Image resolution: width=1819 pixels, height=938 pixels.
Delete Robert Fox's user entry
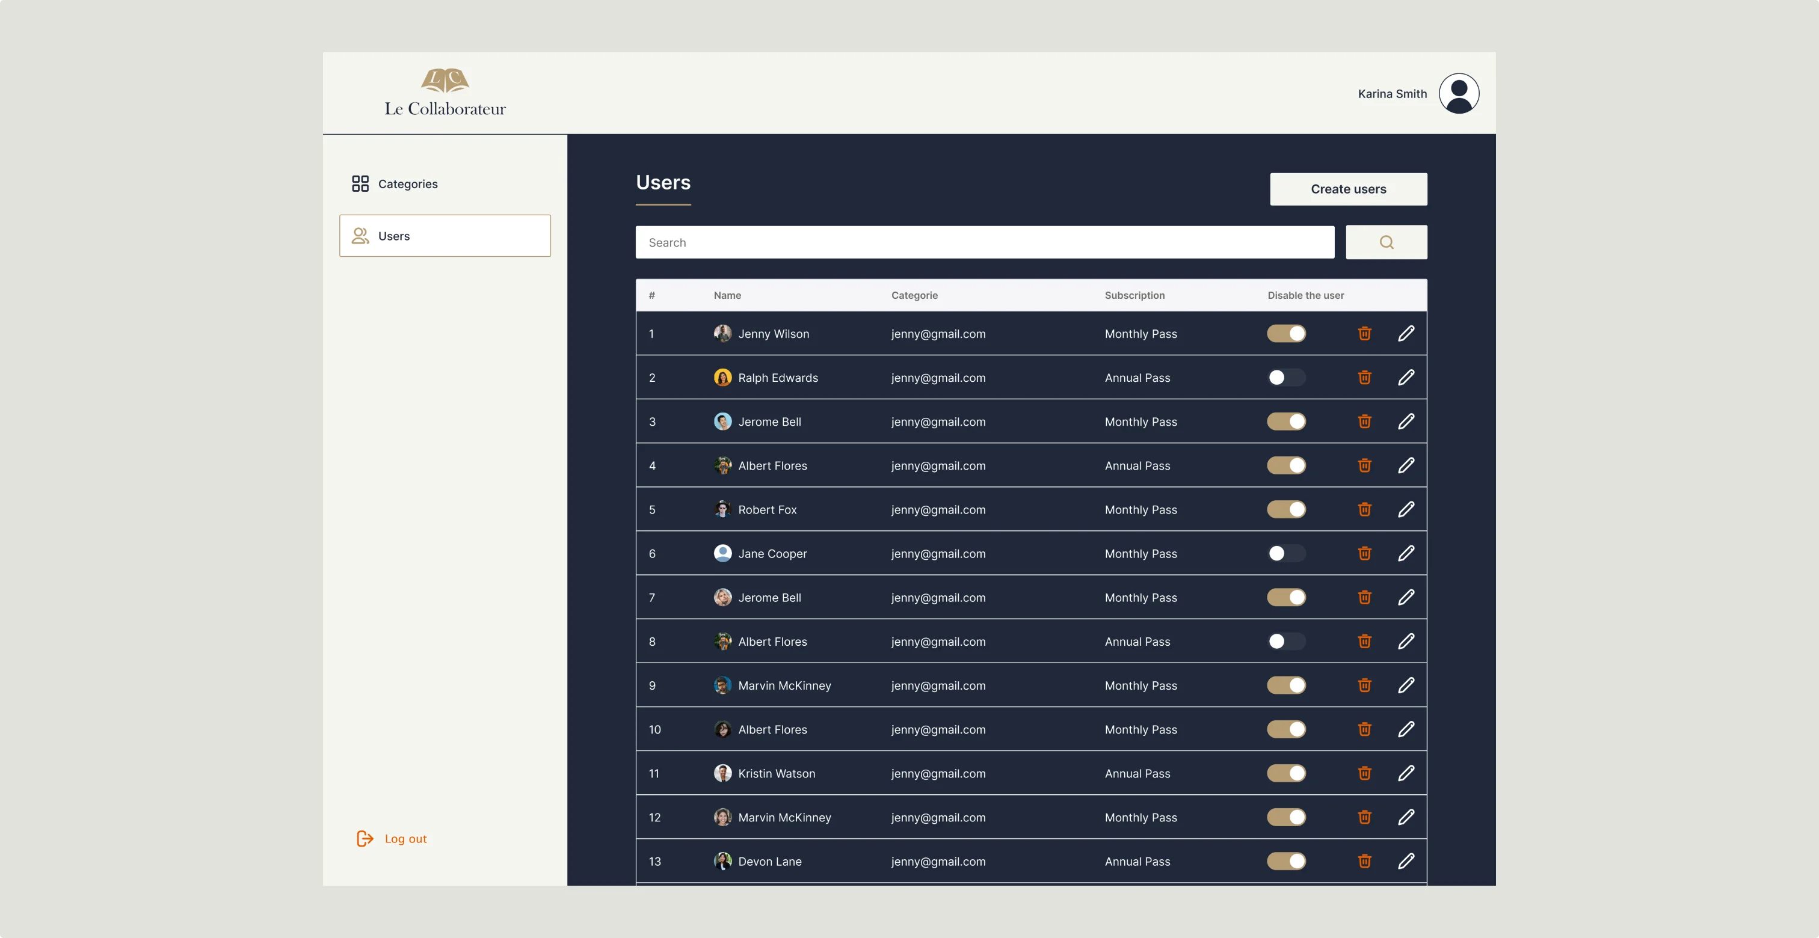[x=1364, y=509]
